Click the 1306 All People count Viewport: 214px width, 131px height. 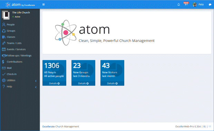52,65
